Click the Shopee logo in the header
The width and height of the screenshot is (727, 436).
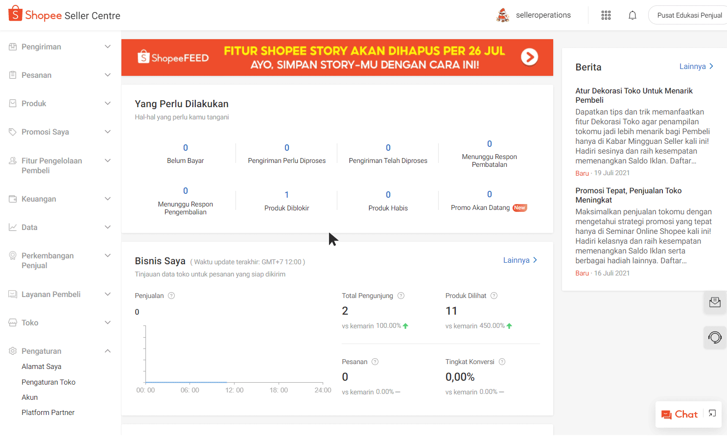pyautogui.click(x=16, y=15)
